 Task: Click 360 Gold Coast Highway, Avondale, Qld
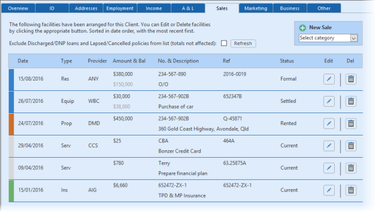point(203,129)
